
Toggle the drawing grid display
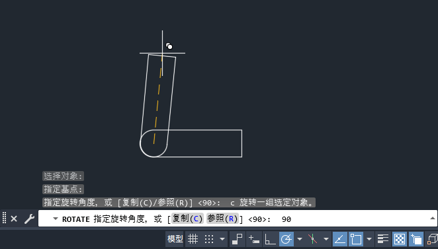coord(193,239)
